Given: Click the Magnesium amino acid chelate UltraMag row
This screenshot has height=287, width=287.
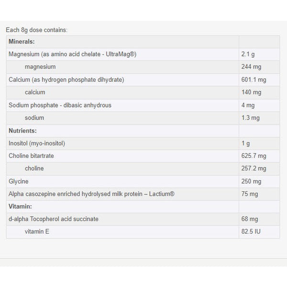Looking at the screenshot, I should pos(72,54).
